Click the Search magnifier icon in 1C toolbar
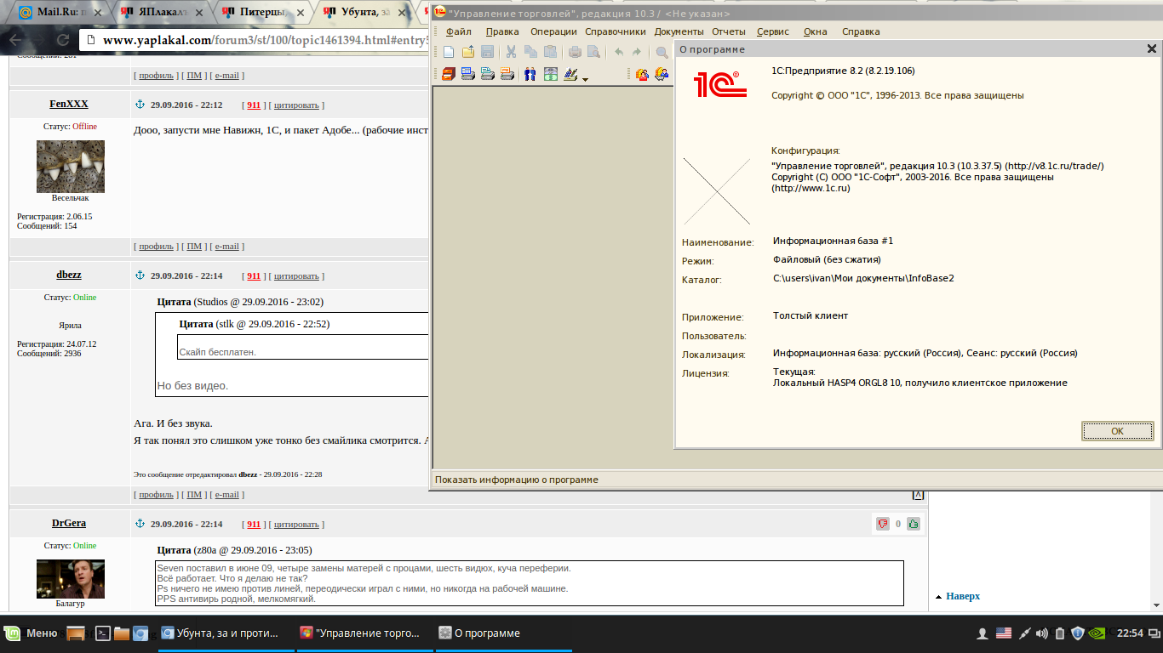 pos(662,52)
